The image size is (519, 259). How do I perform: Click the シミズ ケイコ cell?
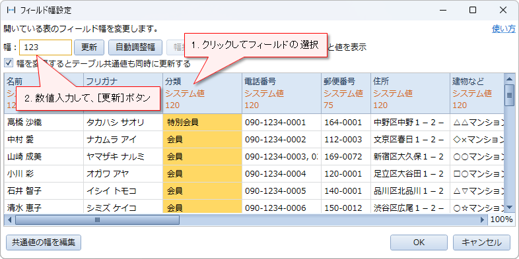123,207
